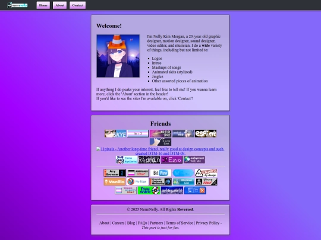The height and width of the screenshot is (240, 321).
Task: Open the neighbourhood-world blue badge
Action: [172, 190]
